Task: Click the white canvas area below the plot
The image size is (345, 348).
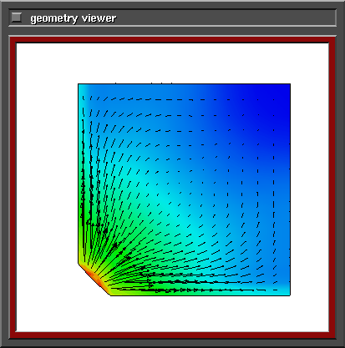Action: coord(173,314)
